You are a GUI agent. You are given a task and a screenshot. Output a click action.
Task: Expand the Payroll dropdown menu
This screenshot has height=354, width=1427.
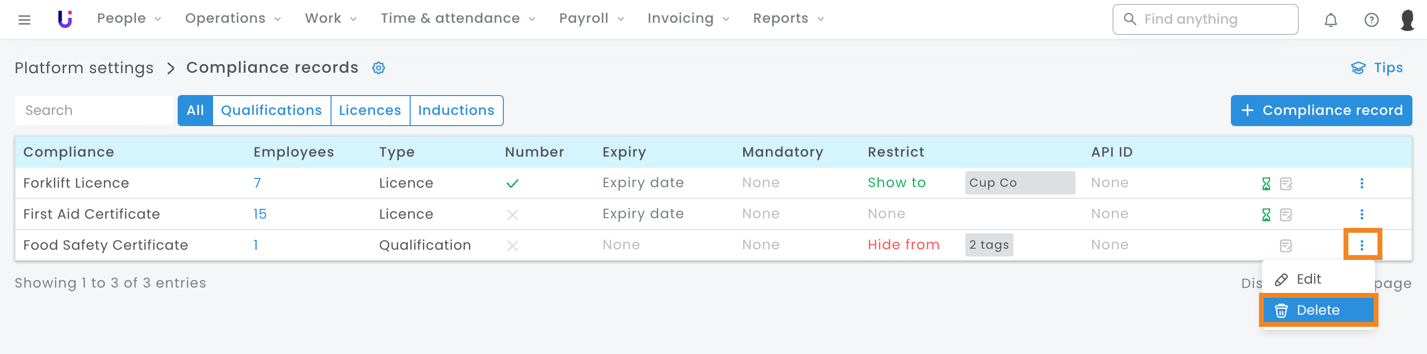point(591,19)
